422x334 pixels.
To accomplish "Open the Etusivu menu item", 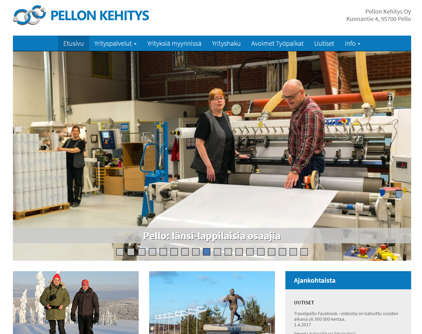I will (73, 44).
